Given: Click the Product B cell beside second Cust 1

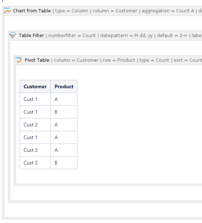Looking at the screenshot, I should click(x=64, y=112).
